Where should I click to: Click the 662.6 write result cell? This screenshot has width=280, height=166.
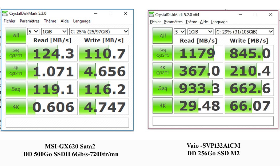tap(249, 88)
